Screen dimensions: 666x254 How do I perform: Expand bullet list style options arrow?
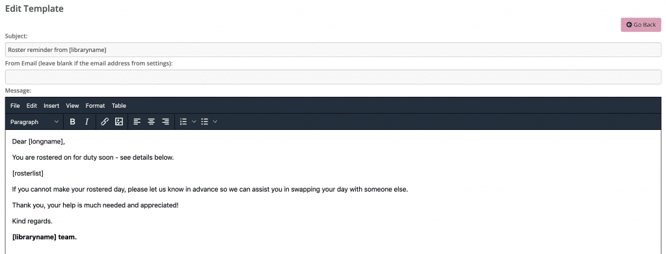(215, 121)
